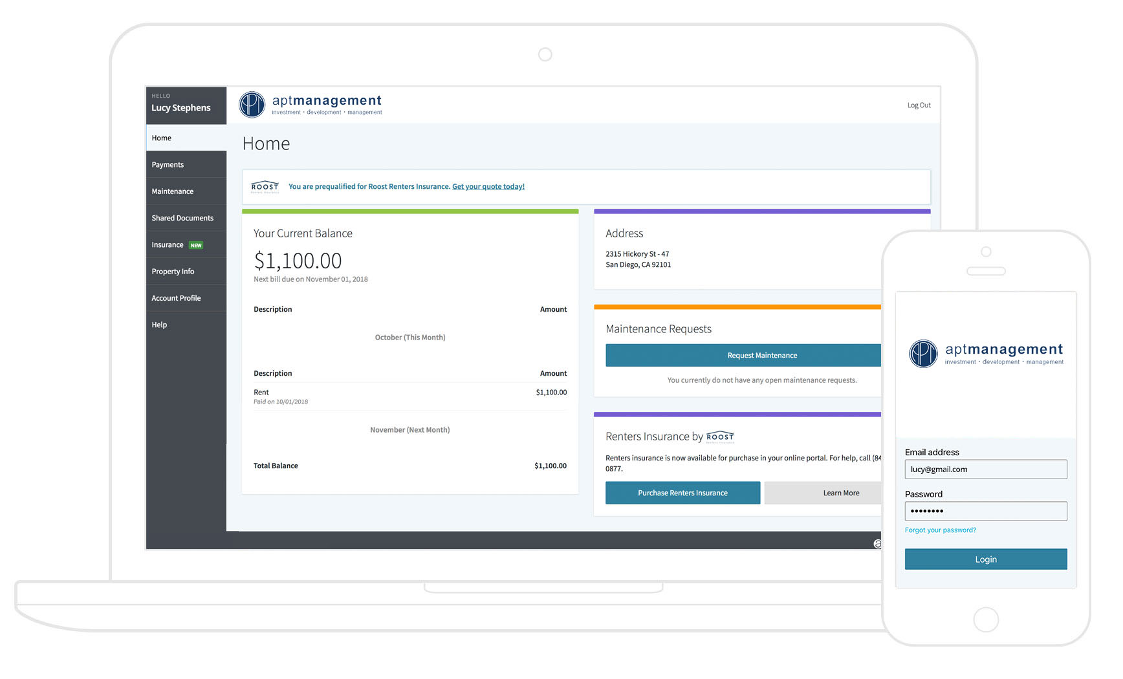
Task: Click the Learn More button
Action: coord(841,493)
